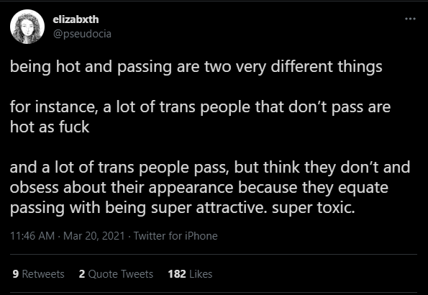Image resolution: width=428 pixels, height=295 pixels.
Task: Click the paragraph starting 'for instance, a lot'
Action: [201, 117]
